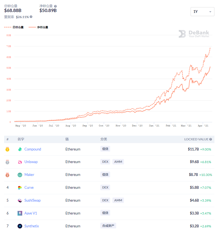
Task: Click the Apr '21 x-axis label
Action: [203, 126]
